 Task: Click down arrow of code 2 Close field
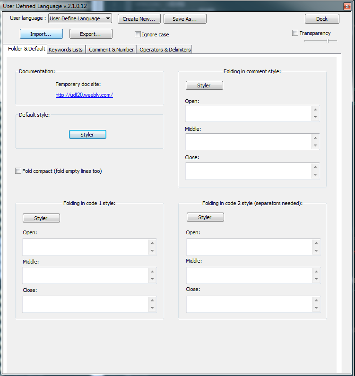click(316, 308)
